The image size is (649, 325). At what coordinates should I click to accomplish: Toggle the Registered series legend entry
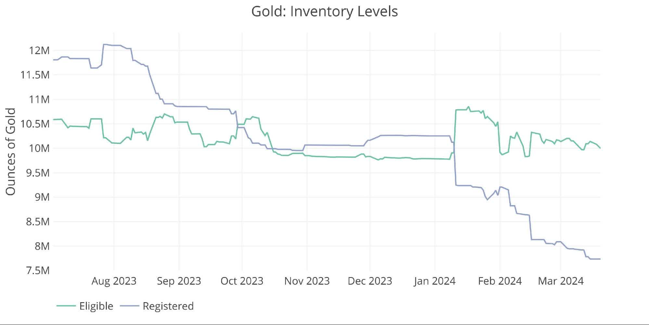(x=168, y=306)
